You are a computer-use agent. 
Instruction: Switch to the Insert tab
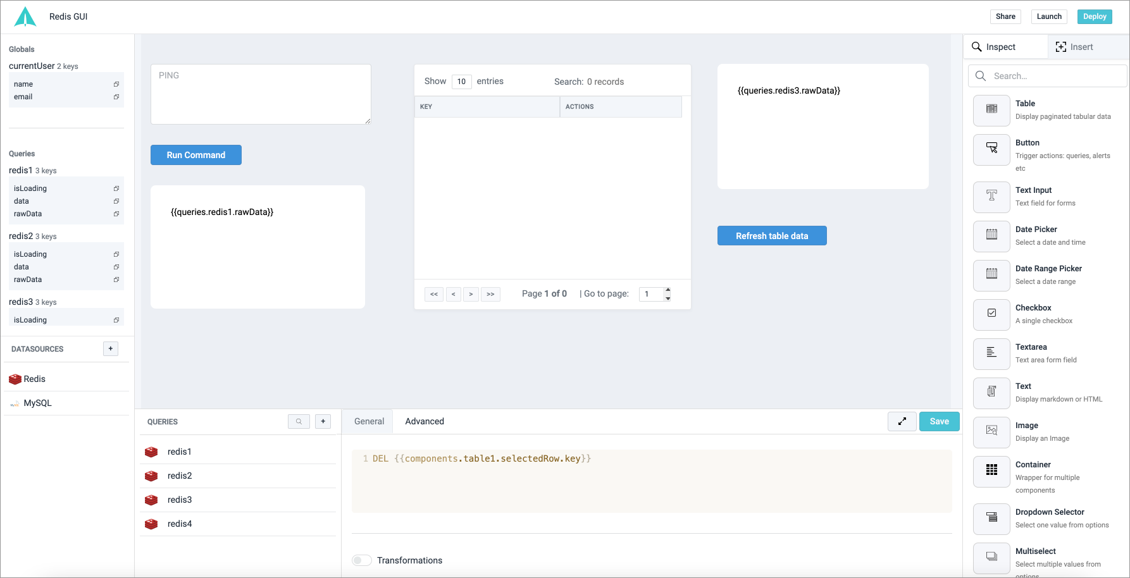(1088, 47)
